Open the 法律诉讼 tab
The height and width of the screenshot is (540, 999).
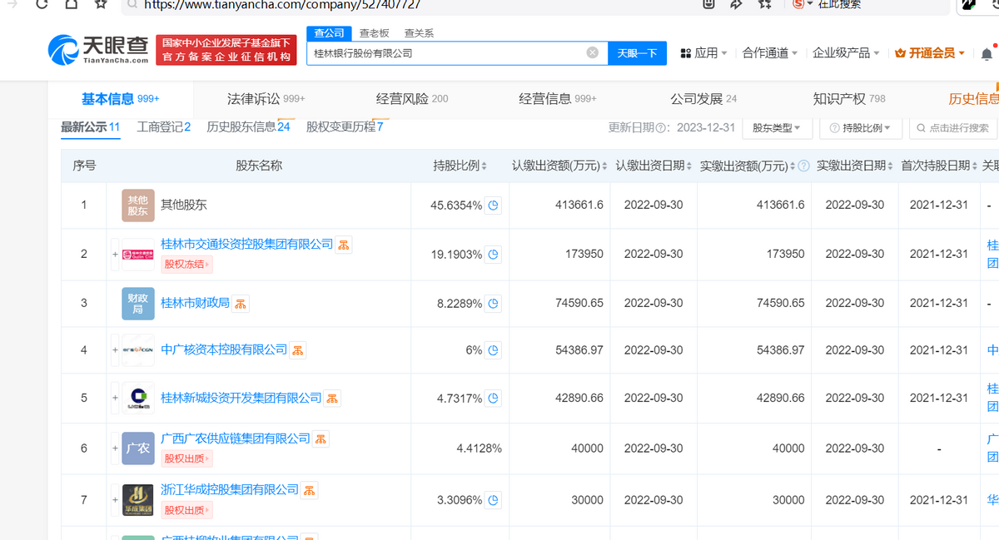coord(266,98)
